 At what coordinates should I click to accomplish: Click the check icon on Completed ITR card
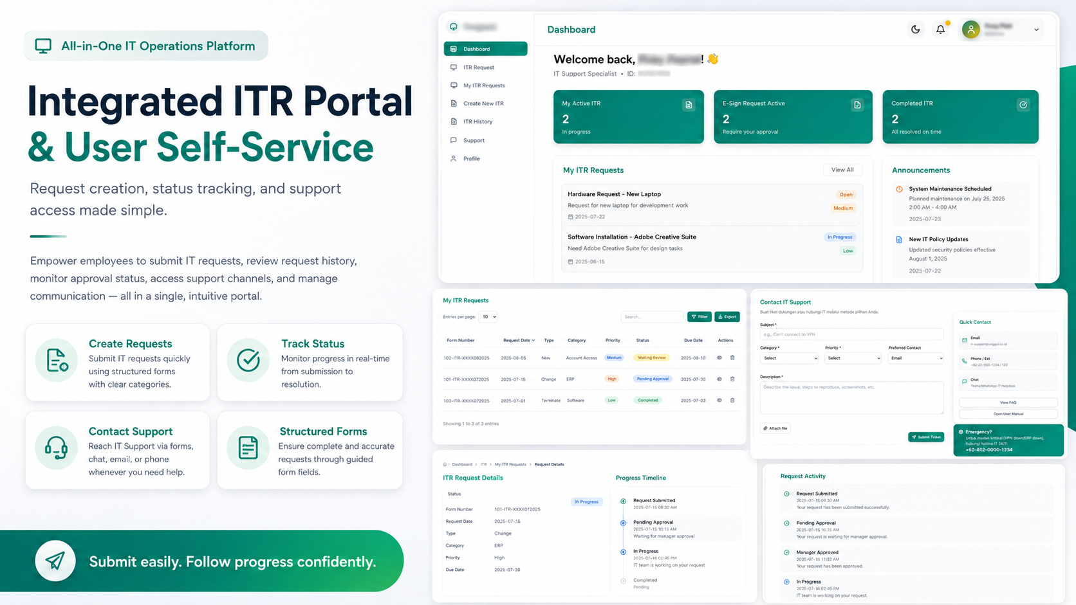point(1023,105)
